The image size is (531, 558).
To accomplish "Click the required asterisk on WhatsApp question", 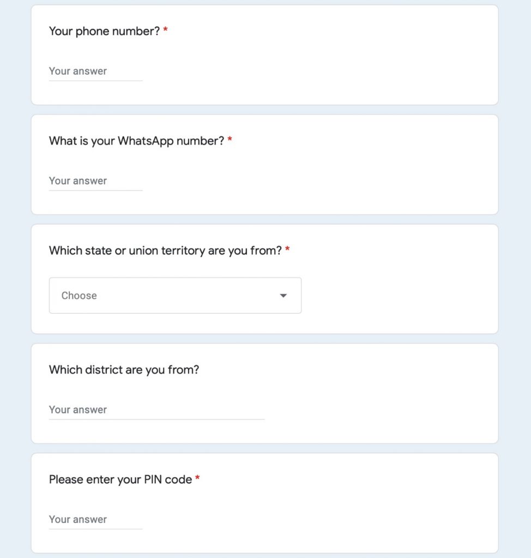I will click(x=230, y=140).
